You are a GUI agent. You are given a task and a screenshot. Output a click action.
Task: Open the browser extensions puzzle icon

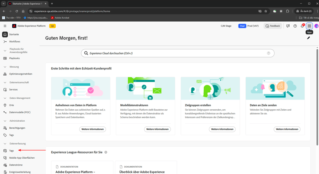tap(288, 11)
